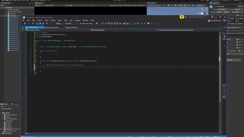The width and height of the screenshot is (244, 137).
Task: Collapse the AsteroidManager class outline toggle
Action: click(x=35, y=41)
